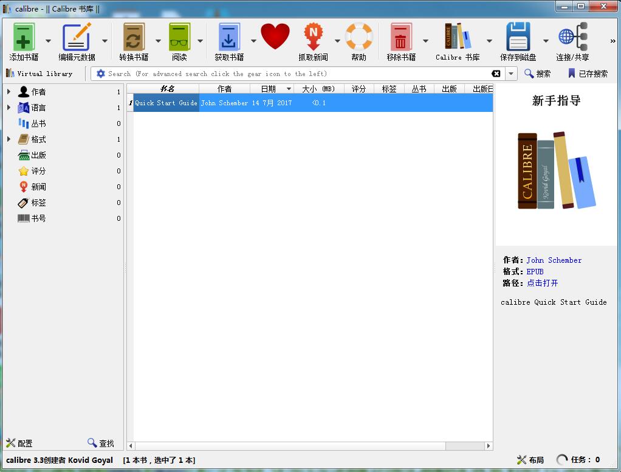Image resolution: width=621 pixels, height=472 pixels.
Task: Open 帮助 help lifebuoy icon
Action: (359, 38)
